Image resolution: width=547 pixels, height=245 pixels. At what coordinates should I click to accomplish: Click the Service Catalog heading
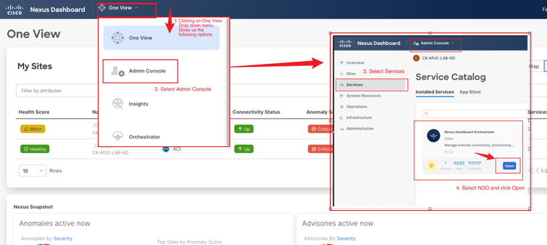450,77
